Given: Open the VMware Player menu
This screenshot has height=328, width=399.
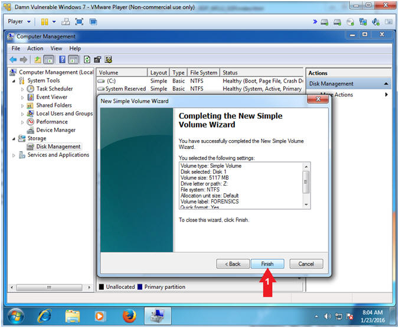Looking at the screenshot, I should (x=19, y=21).
